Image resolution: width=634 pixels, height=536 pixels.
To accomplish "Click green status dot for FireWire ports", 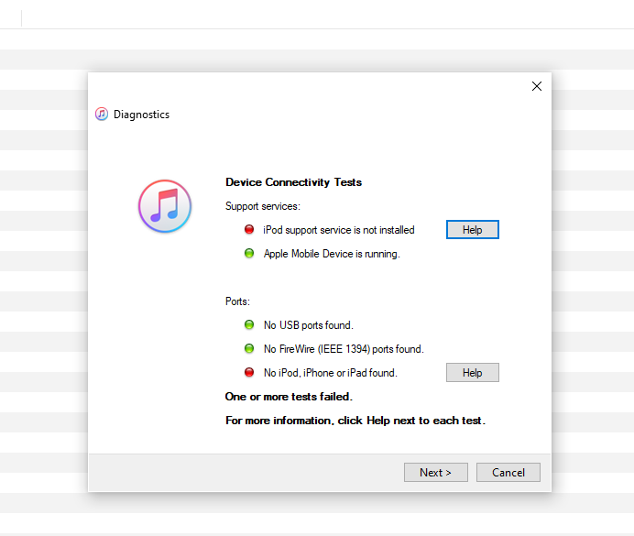I will tap(249, 348).
